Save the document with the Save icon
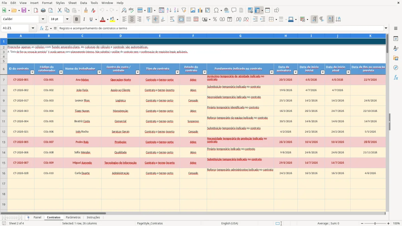The image size is (402, 226). 24,10
